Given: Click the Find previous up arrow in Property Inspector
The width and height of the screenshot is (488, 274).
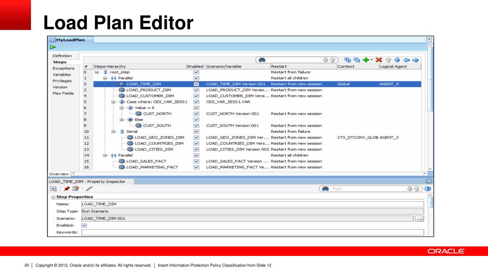Looking at the screenshot, I should tap(417, 188).
